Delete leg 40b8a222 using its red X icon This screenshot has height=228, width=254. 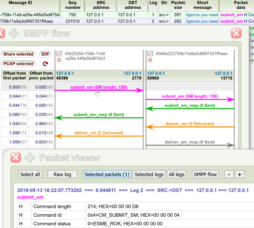click(150, 60)
